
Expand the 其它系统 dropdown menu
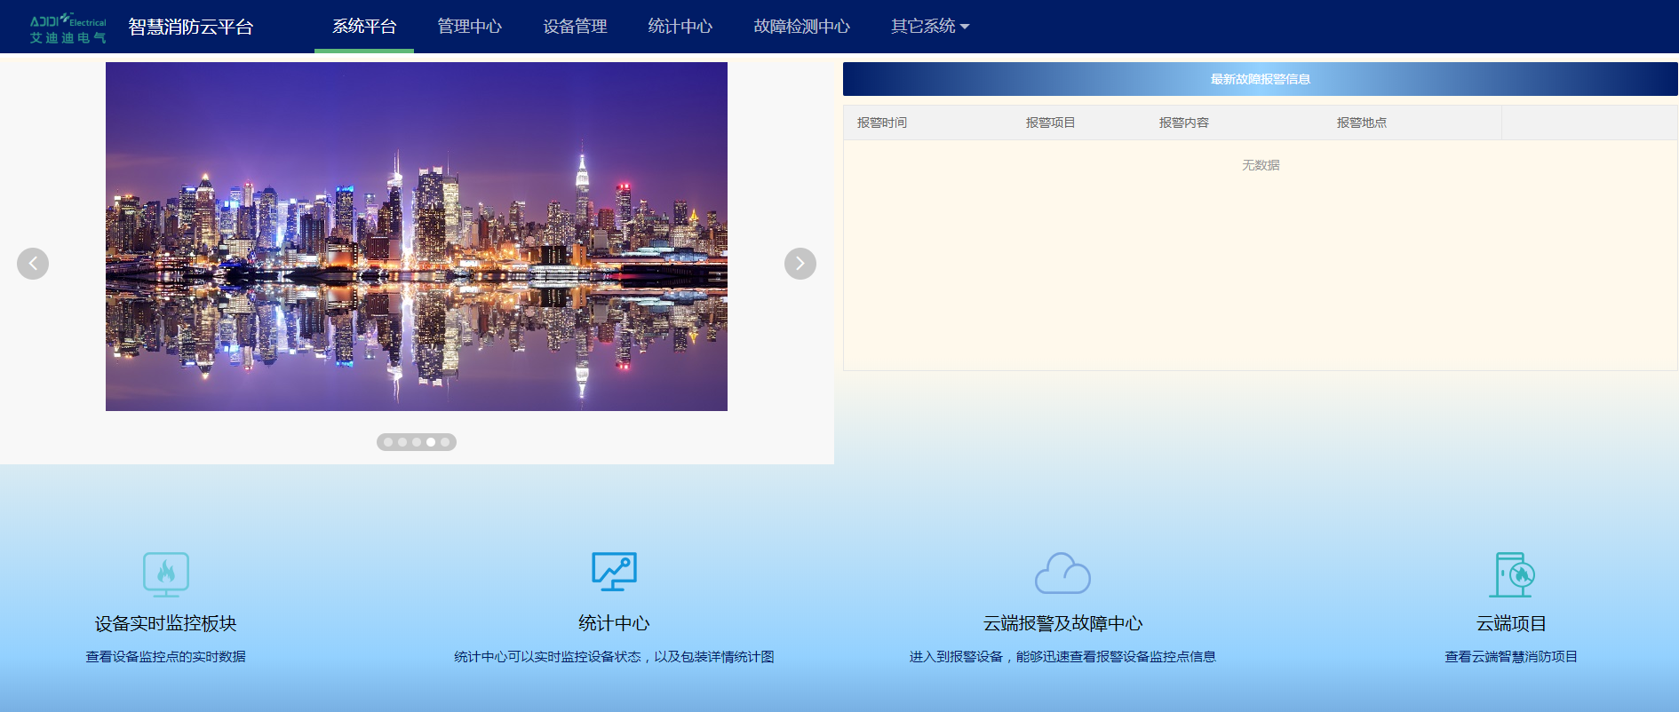pyautogui.click(x=929, y=27)
